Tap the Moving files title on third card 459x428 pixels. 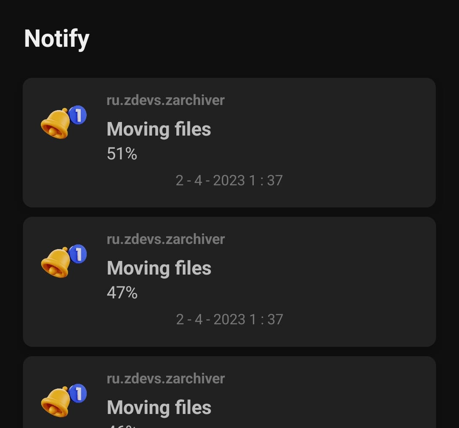[159, 407]
